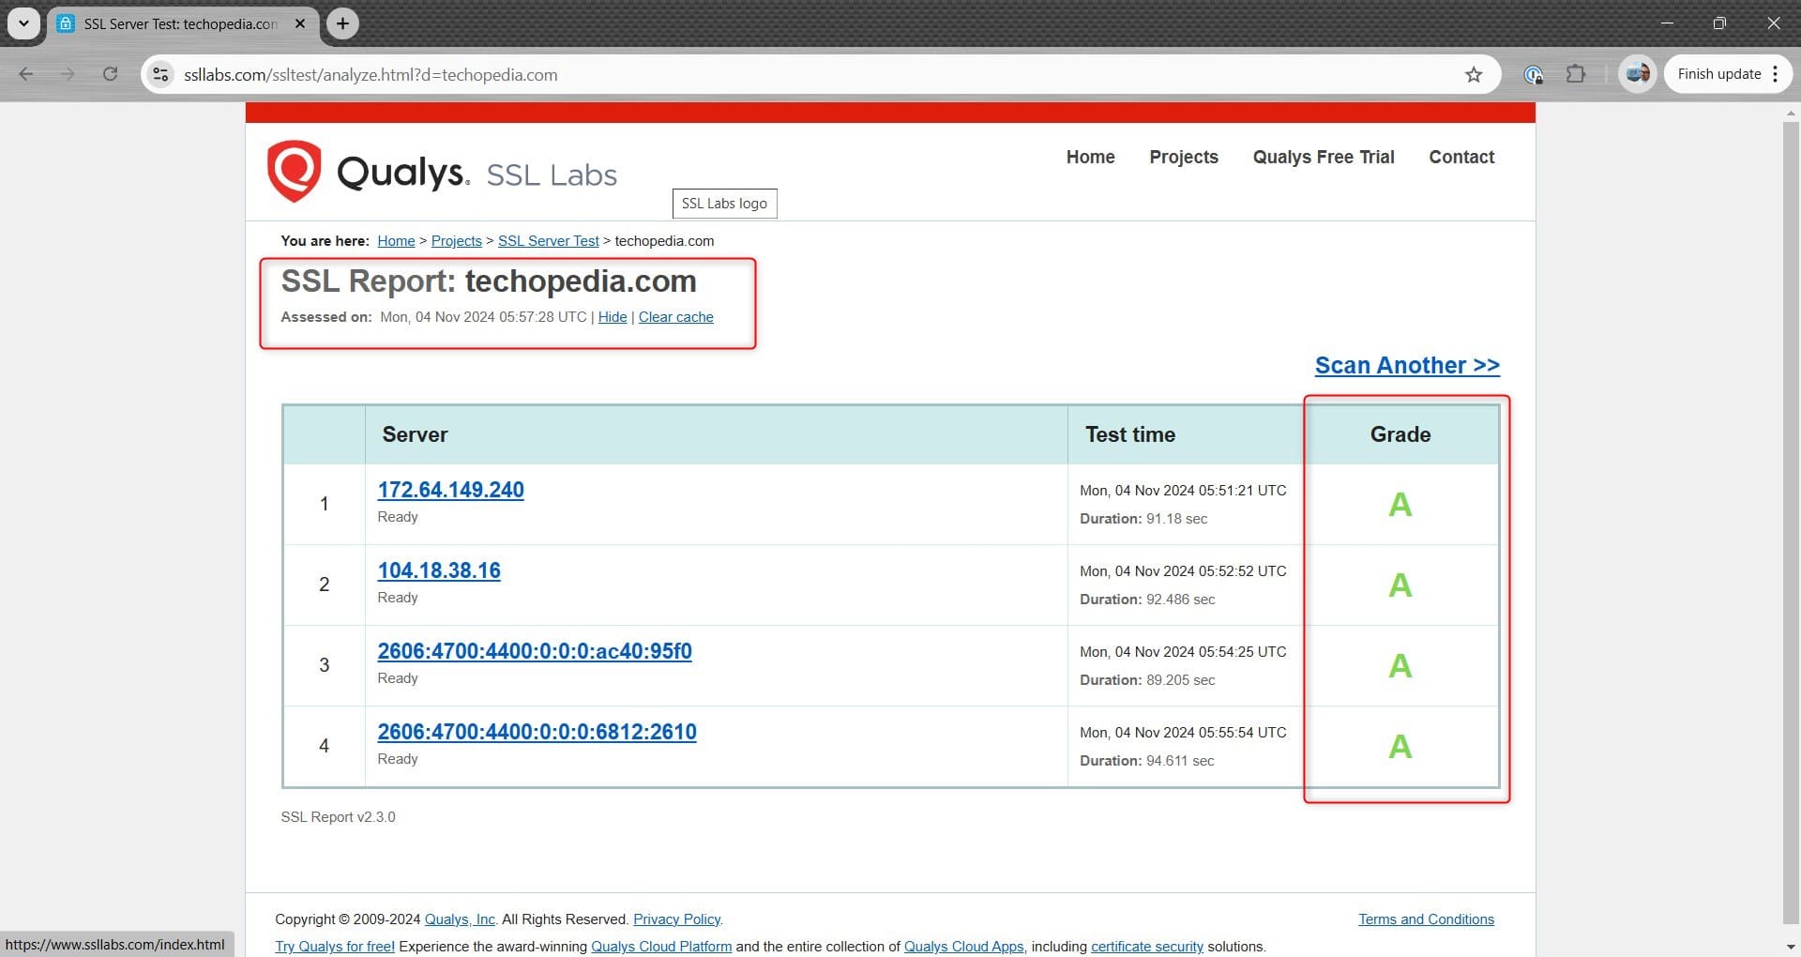Open the Contact nav menu item

coord(1461,157)
